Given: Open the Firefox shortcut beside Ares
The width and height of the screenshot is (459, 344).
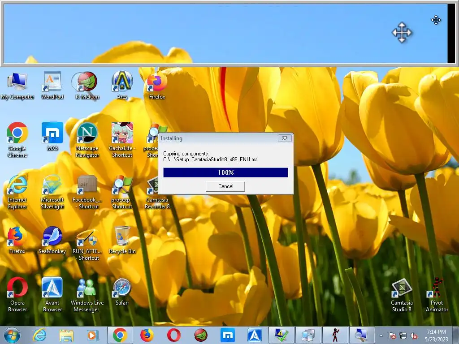Looking at the screenshot, I should (x=157, y=85).
